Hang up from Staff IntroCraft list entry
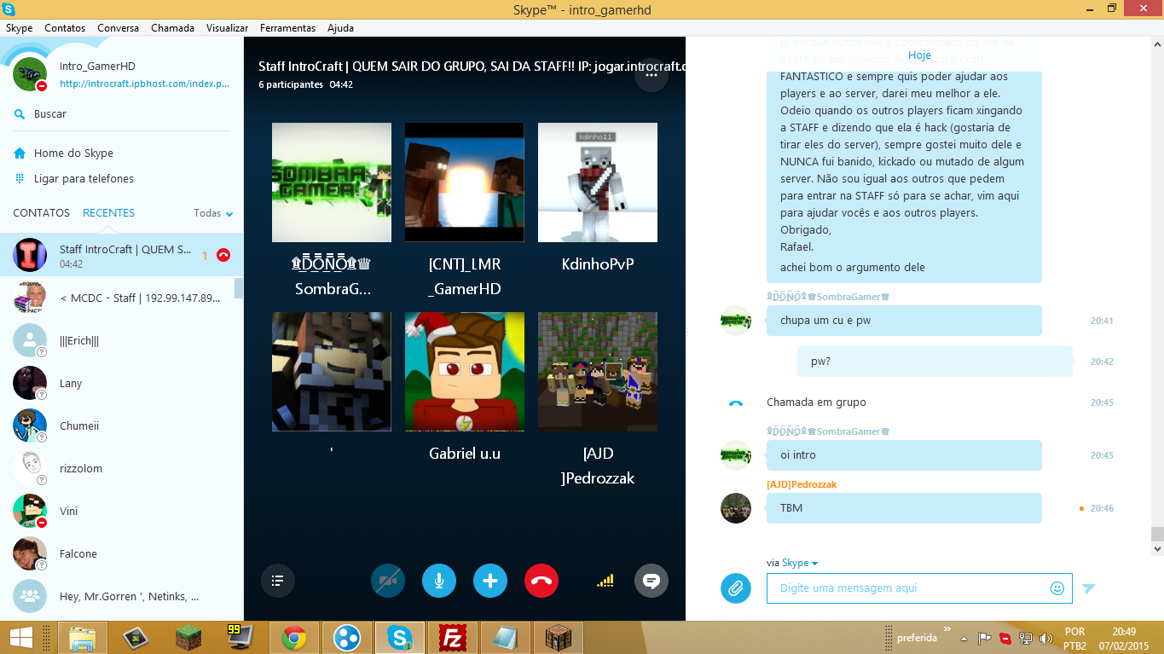 tap(223, 255)
